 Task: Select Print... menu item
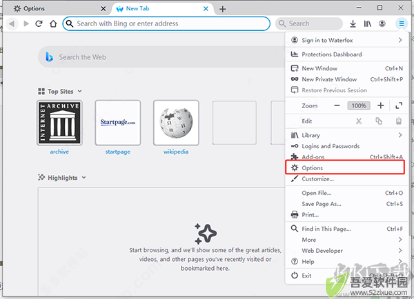[346, 215]
